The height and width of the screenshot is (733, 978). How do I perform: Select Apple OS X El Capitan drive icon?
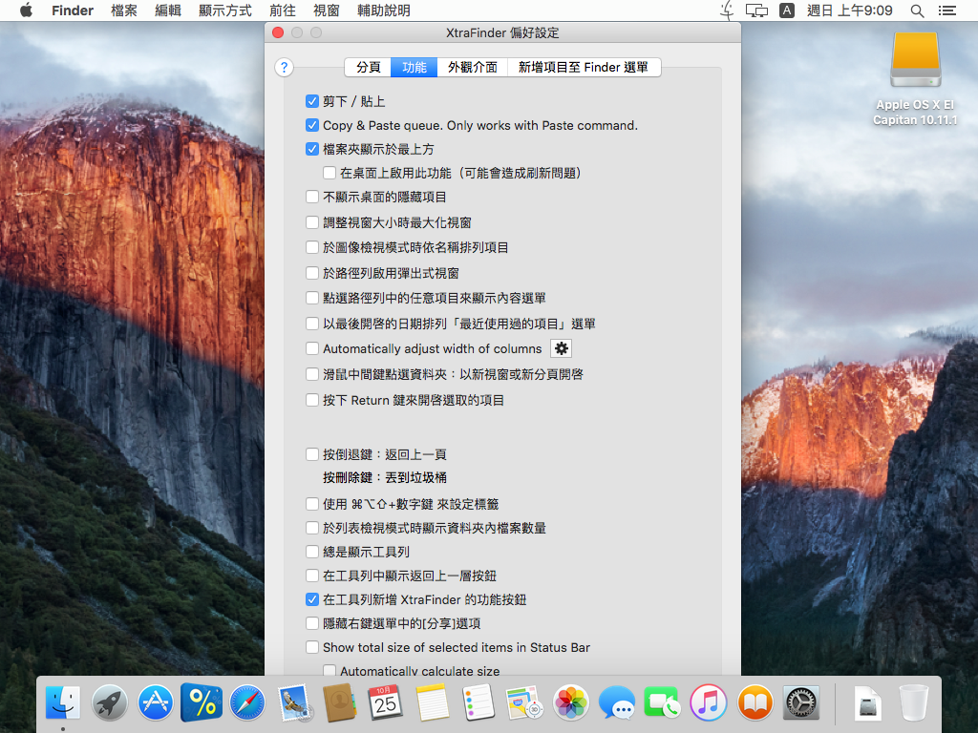click(x=915, y=60)
